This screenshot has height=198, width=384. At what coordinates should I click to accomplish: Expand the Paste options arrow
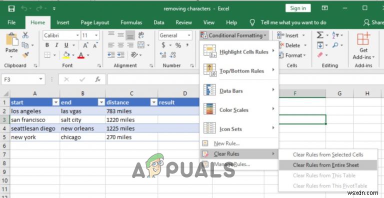11,57
